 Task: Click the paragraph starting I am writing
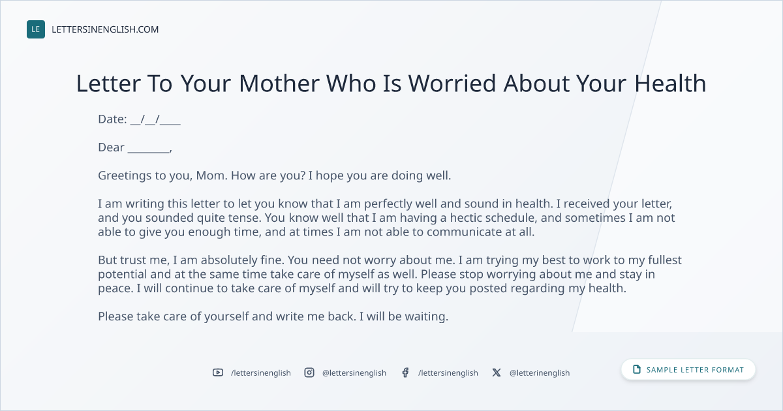click(386, 218)
